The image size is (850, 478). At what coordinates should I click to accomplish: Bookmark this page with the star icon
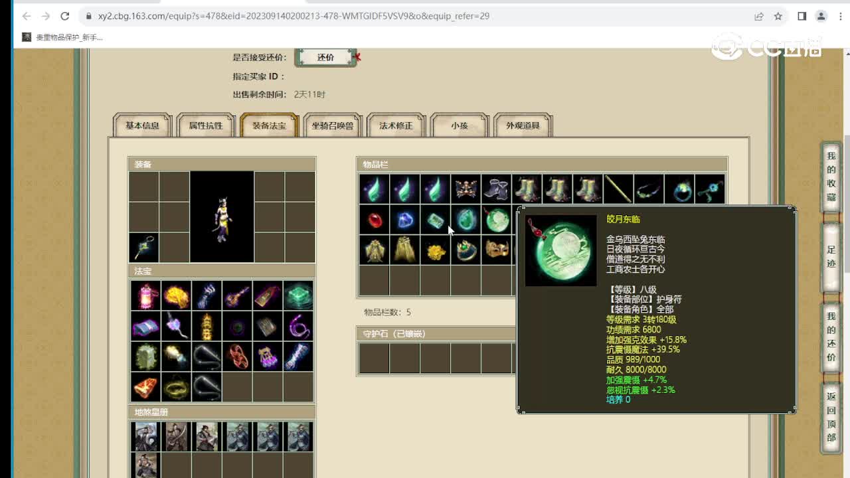[x=778, y=16]
